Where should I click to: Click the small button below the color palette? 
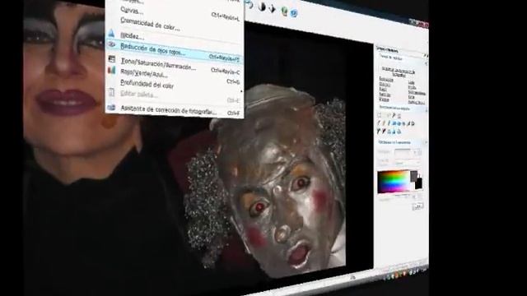coord(417,206)
